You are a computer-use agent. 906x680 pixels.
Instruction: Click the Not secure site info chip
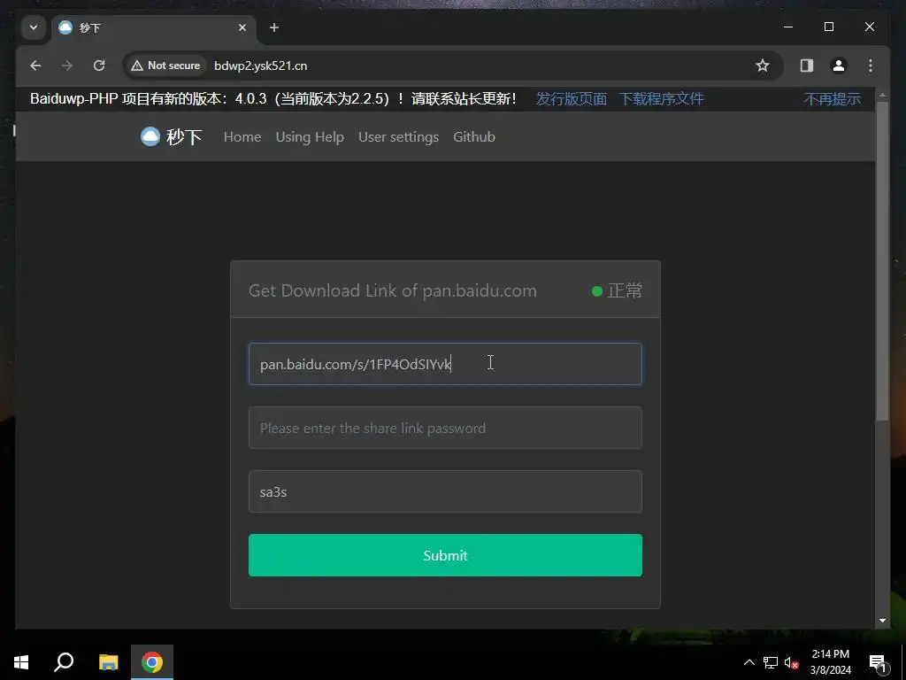point(165,66)
